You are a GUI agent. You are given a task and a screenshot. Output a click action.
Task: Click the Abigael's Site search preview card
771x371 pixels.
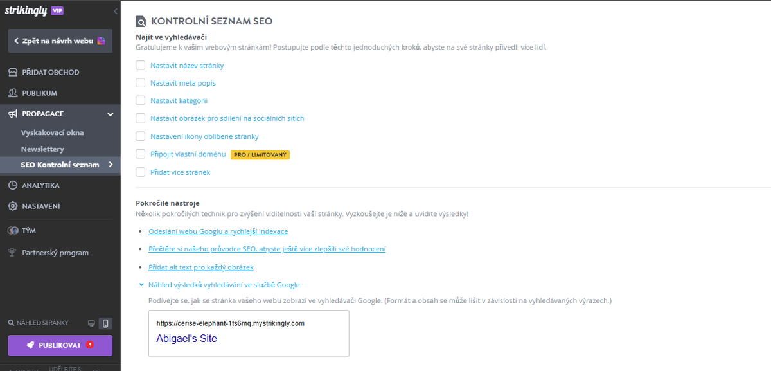[249, 333]
